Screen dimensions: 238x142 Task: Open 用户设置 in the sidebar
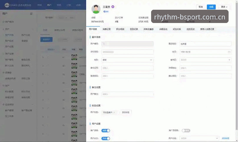coord(9,47)
